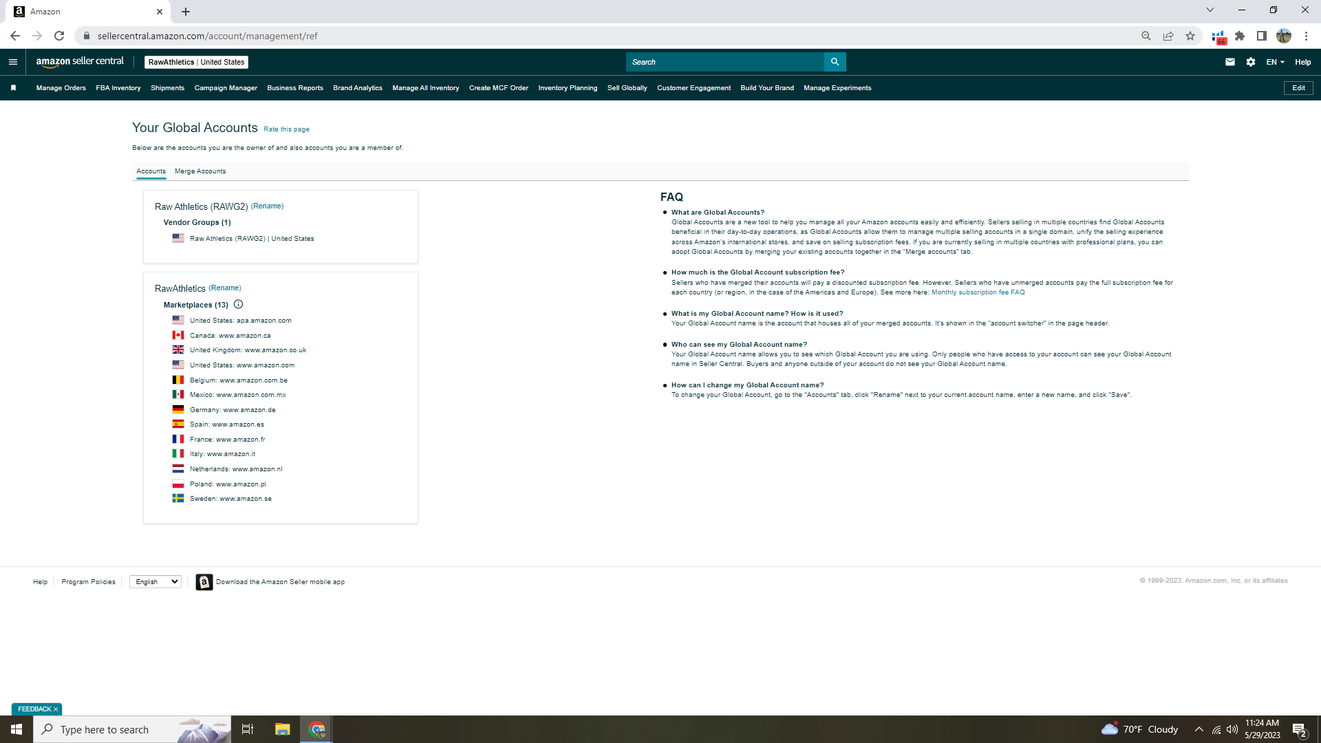Open Windows Start menu
Viewport: 1321px width, 743px height.
(x=17, y=729)
